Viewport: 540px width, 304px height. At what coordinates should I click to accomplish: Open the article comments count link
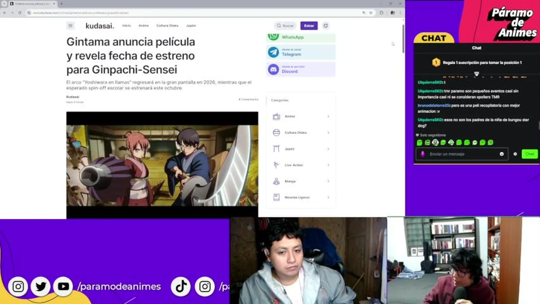click(248, 99)
